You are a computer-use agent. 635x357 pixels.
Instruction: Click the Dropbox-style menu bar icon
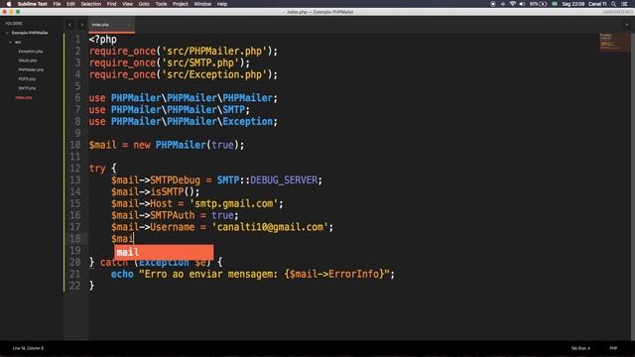point(503,4)
